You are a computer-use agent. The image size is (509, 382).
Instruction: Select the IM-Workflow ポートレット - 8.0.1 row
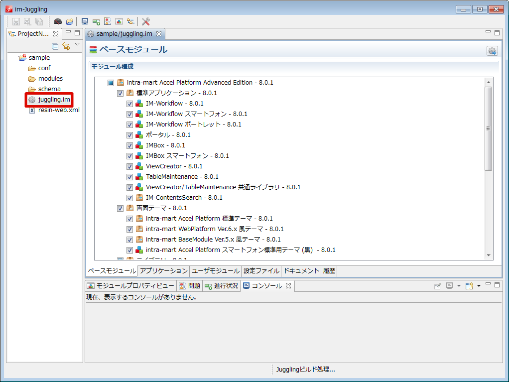193,125
